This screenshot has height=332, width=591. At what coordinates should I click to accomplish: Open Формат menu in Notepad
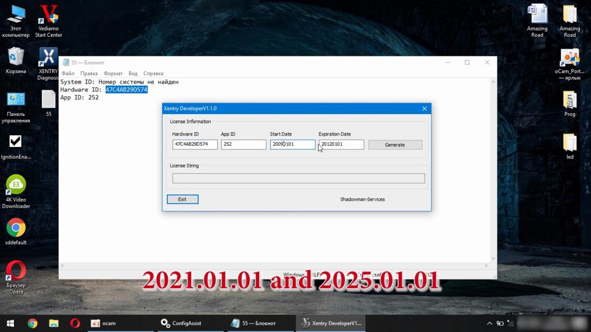tap(113, 73)
